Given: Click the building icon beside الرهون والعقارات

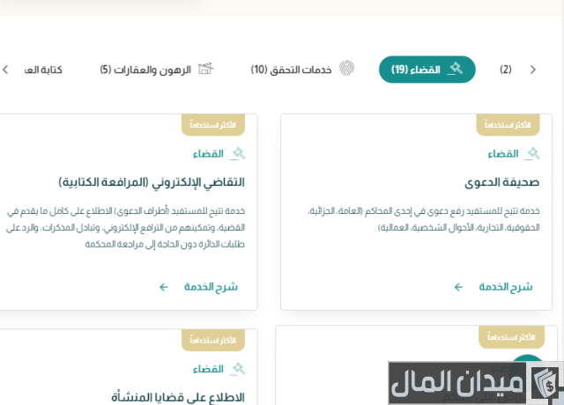Looking at the screenshot, I should coord(206,69).
